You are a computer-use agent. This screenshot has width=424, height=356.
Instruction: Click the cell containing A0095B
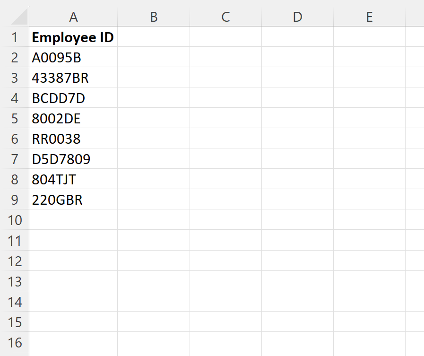(73, 57)
